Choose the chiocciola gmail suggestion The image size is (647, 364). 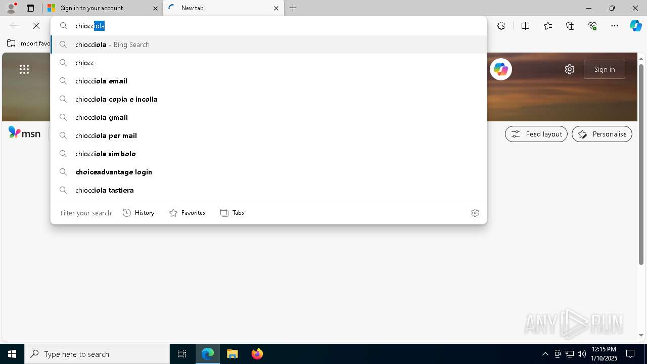click(x=269, y=117)
